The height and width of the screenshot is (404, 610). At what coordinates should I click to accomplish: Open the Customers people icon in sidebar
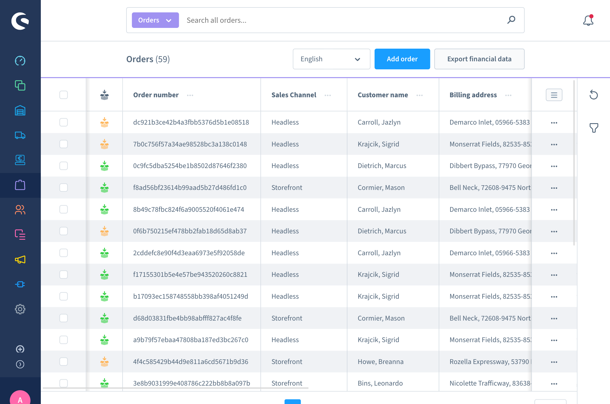20,210
